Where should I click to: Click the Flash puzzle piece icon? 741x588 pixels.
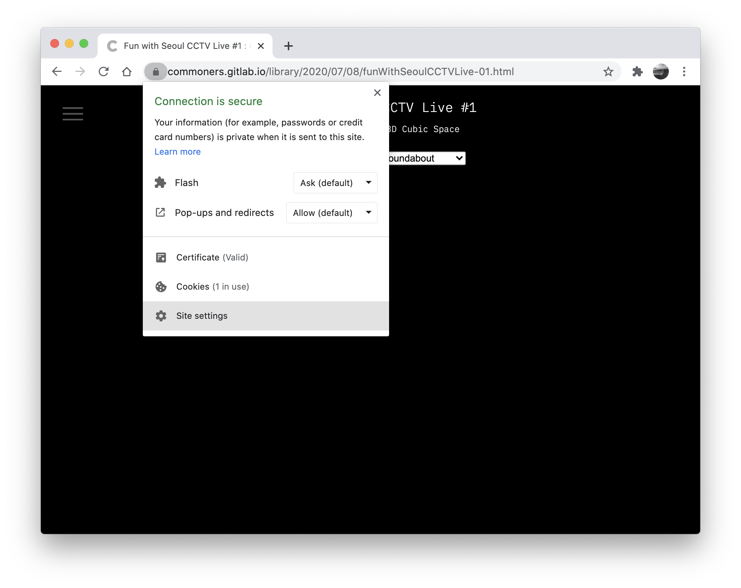[160, 182]
